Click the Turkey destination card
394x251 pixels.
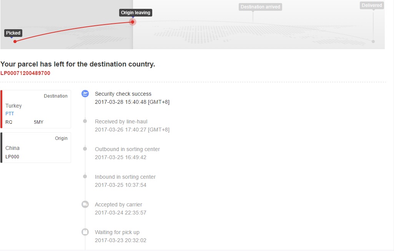point(36,109)
